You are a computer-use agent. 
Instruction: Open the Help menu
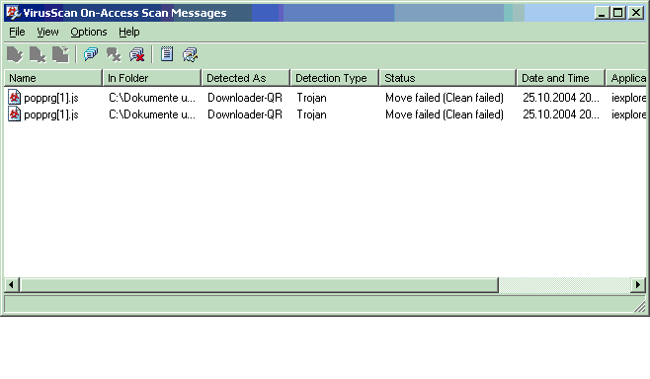click(129, 32)
